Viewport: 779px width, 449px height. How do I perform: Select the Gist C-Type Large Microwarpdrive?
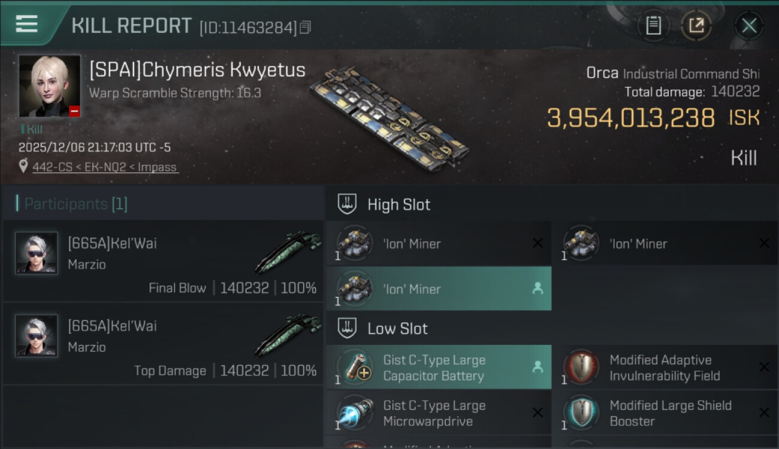click(434, 413)
